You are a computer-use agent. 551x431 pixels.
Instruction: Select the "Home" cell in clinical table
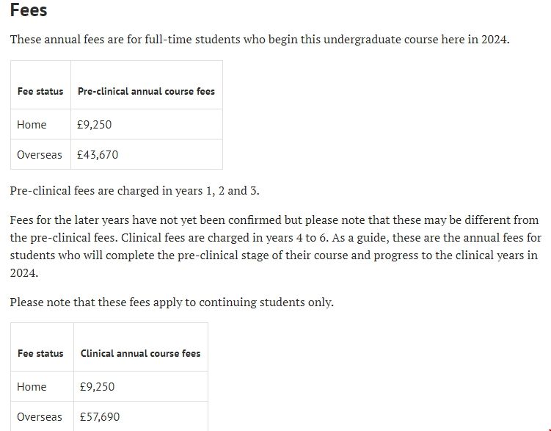(x=32, y=387)
